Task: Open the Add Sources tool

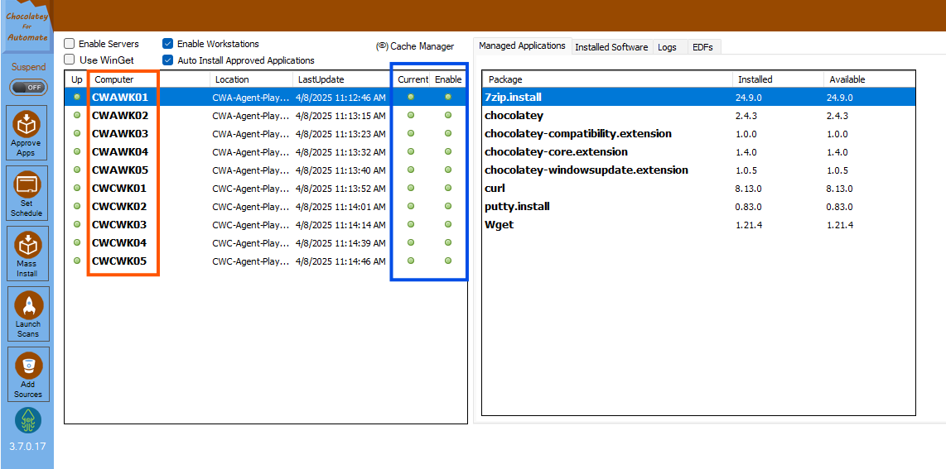Action: click(x=28, y=374)
